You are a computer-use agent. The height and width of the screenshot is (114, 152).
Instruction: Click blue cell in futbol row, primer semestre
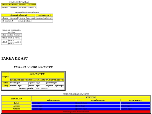click(x=54, y=103)
